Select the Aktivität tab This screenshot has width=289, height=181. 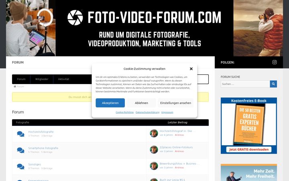coord(63,79)
